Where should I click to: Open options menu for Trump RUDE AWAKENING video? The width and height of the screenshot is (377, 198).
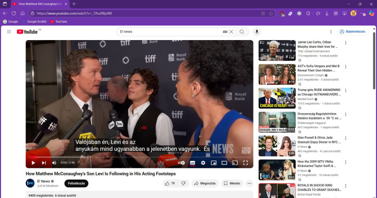[x=345, y=91]
